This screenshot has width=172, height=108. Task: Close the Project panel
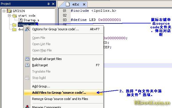53,4
